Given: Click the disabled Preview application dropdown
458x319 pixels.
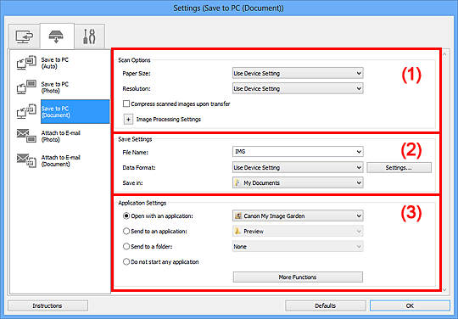Looking at the screenshot, I should [298, 231].
